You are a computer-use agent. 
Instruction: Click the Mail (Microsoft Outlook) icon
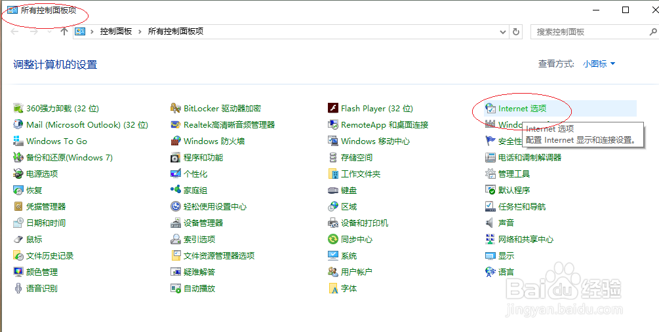18,124
